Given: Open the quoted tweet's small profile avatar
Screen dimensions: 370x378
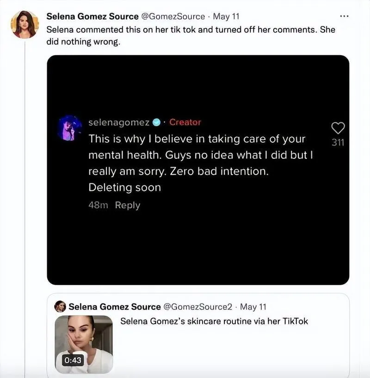Looking at the screenshot, I should point(60,306).
